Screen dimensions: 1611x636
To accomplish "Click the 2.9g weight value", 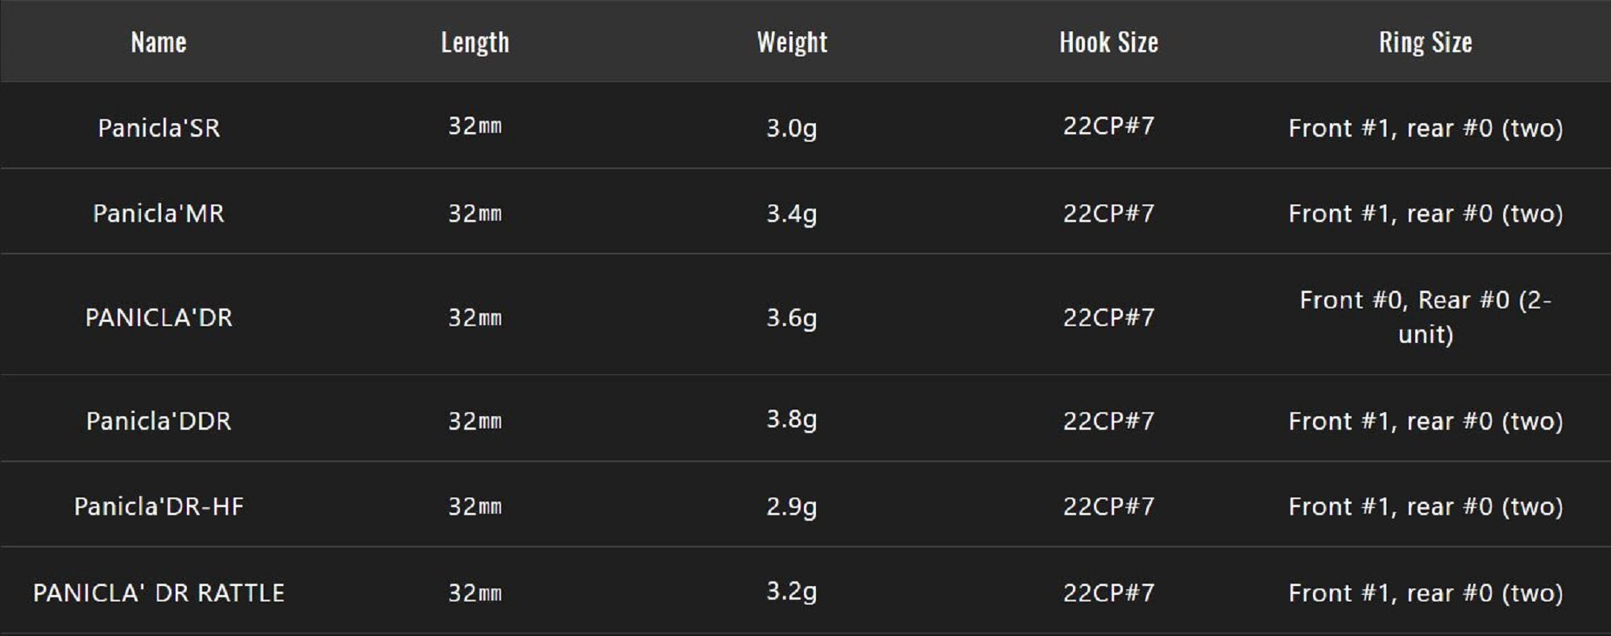I will click(x=791, y=506).
